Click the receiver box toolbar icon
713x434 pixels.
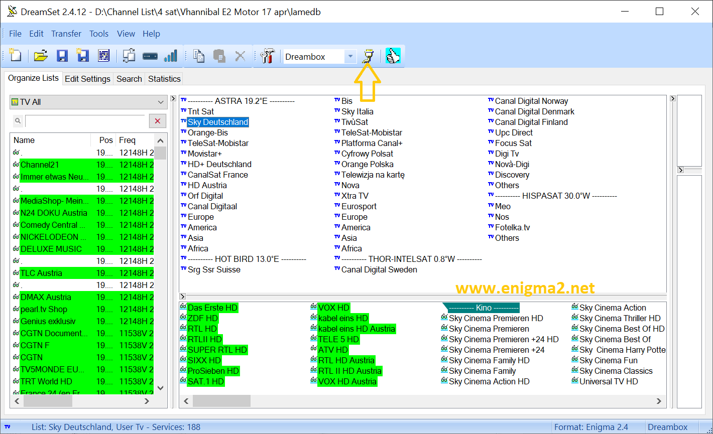point(150,56)
